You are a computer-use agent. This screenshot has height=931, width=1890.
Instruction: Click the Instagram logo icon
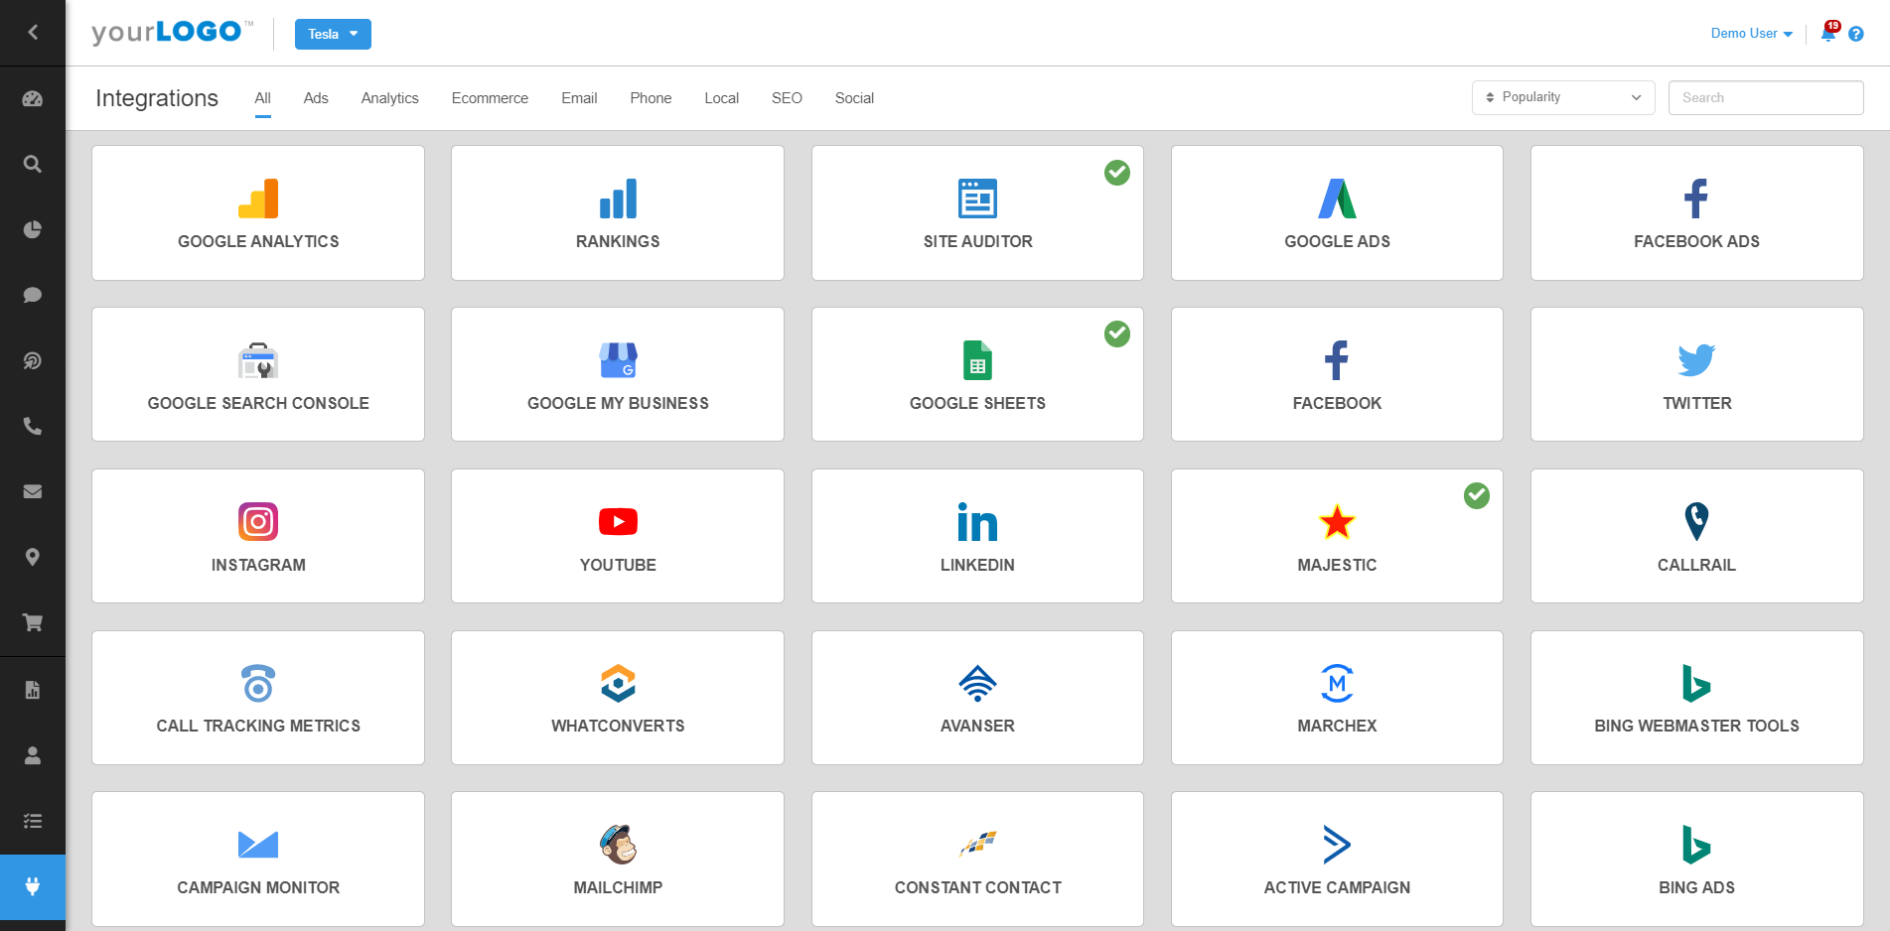pos(258,521)
